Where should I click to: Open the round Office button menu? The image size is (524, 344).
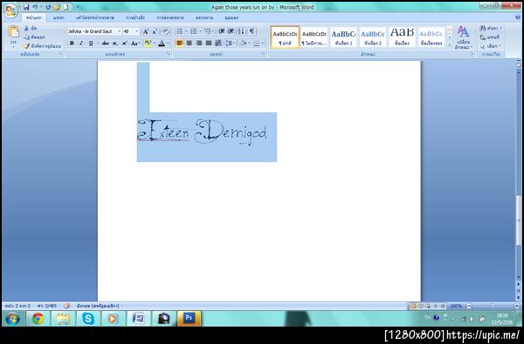click(x=10, y=10)
